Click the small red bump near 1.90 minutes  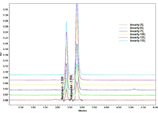click(x=55, y=99)
